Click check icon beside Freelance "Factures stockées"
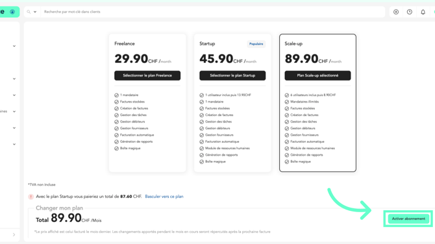 coord(116,102)
